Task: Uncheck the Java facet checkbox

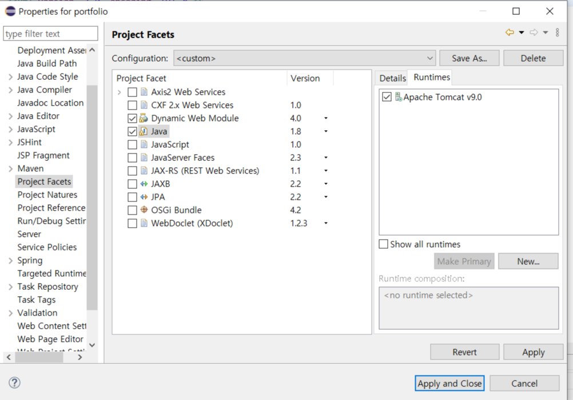Action: point(132,132)
